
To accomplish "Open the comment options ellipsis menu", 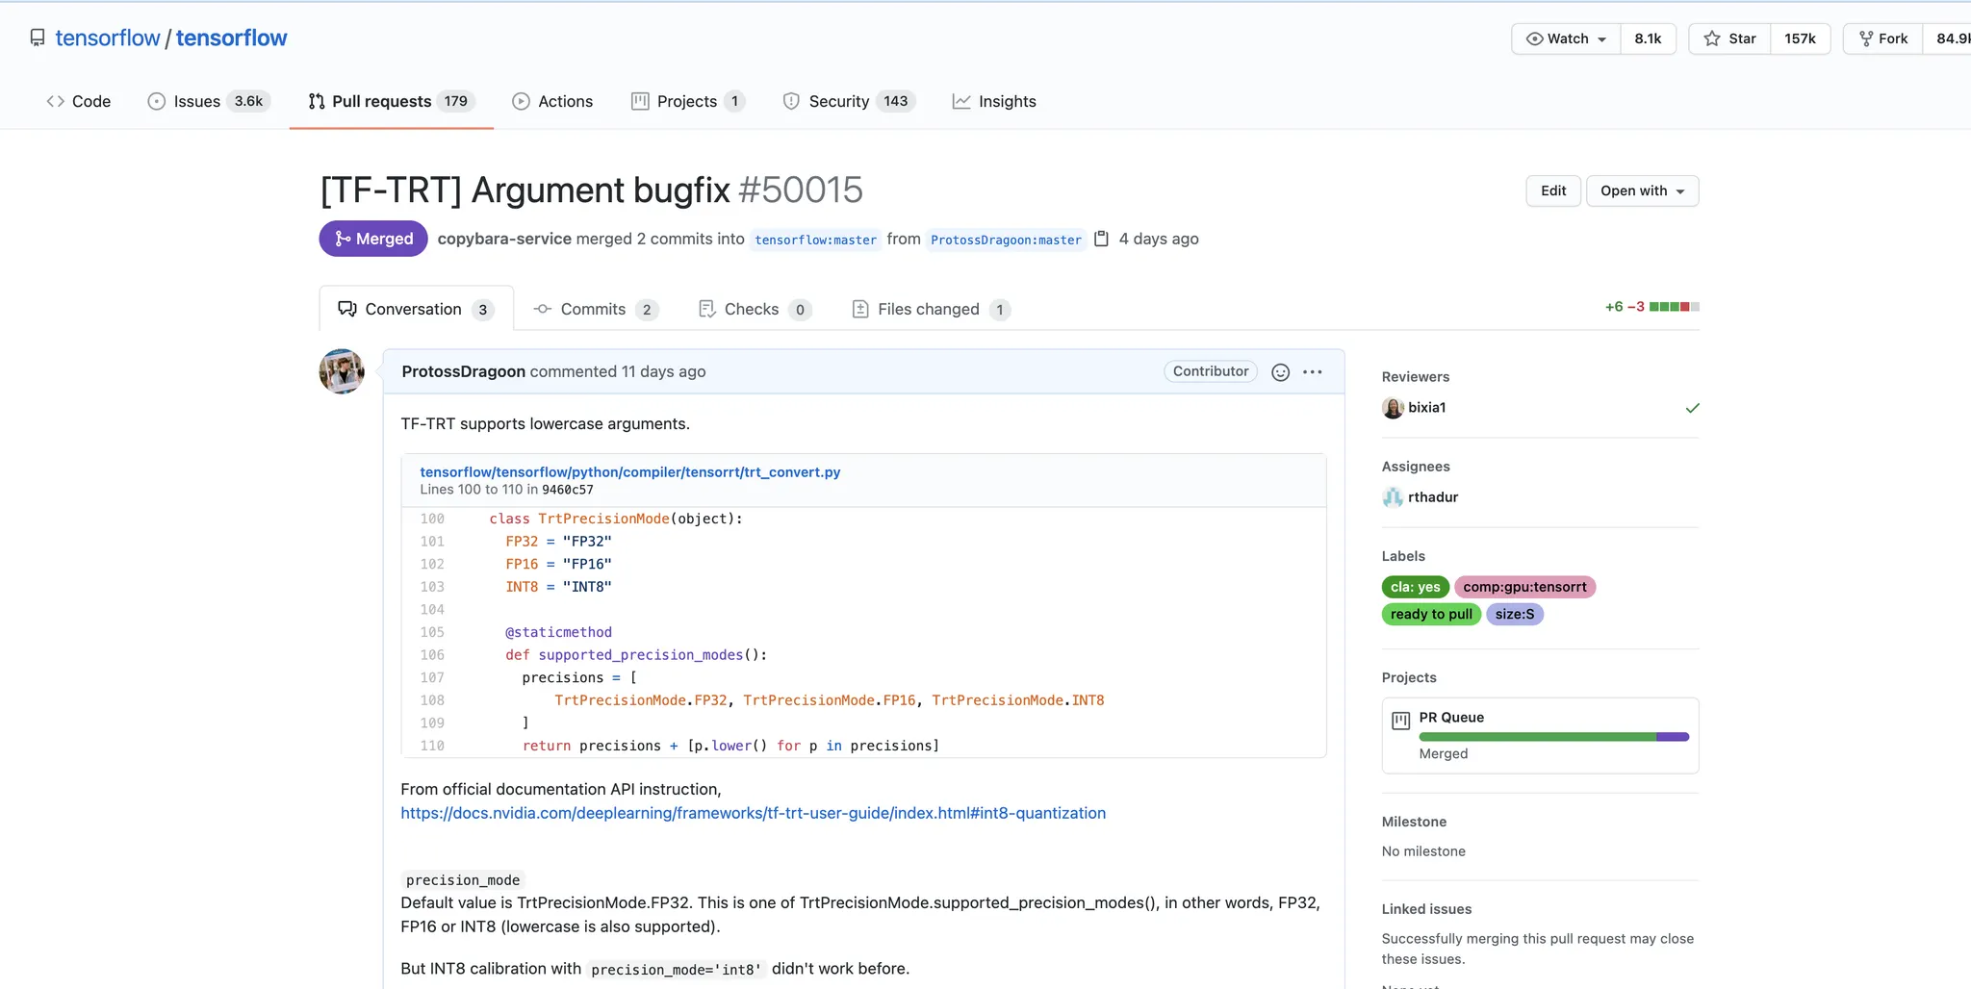I will click(1313, 372).
